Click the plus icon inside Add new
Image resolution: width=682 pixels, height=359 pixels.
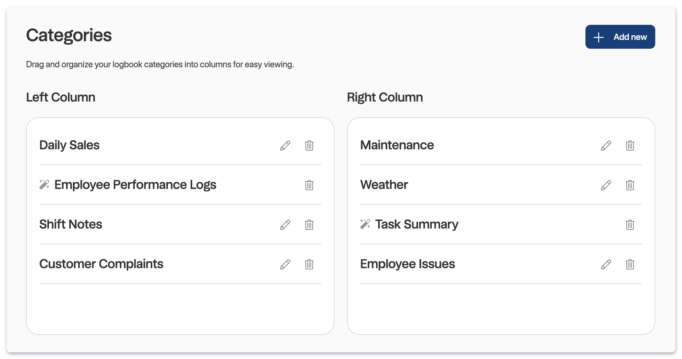(599, 37)
